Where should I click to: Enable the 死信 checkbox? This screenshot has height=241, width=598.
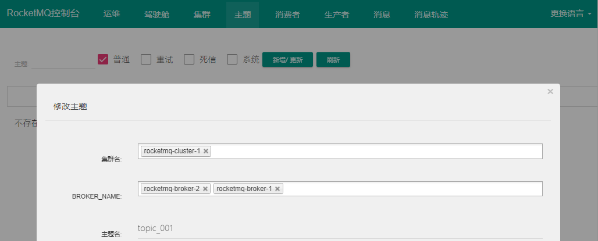click(x=189, y=59)
